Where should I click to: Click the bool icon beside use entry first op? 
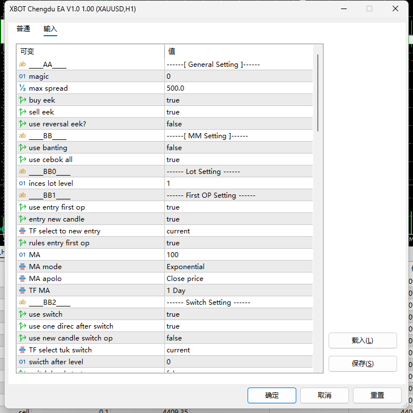point(23,207)
